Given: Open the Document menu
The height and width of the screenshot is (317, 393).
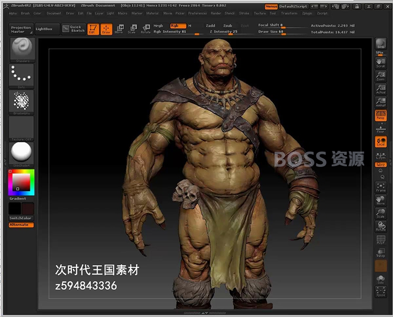Looking at the screenshot, I should (54, 13).
